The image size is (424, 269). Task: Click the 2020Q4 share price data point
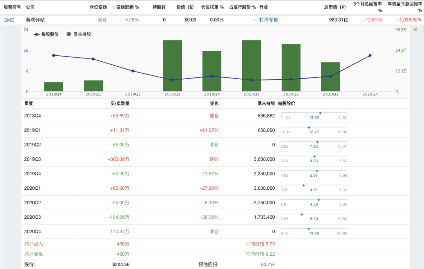370,55
